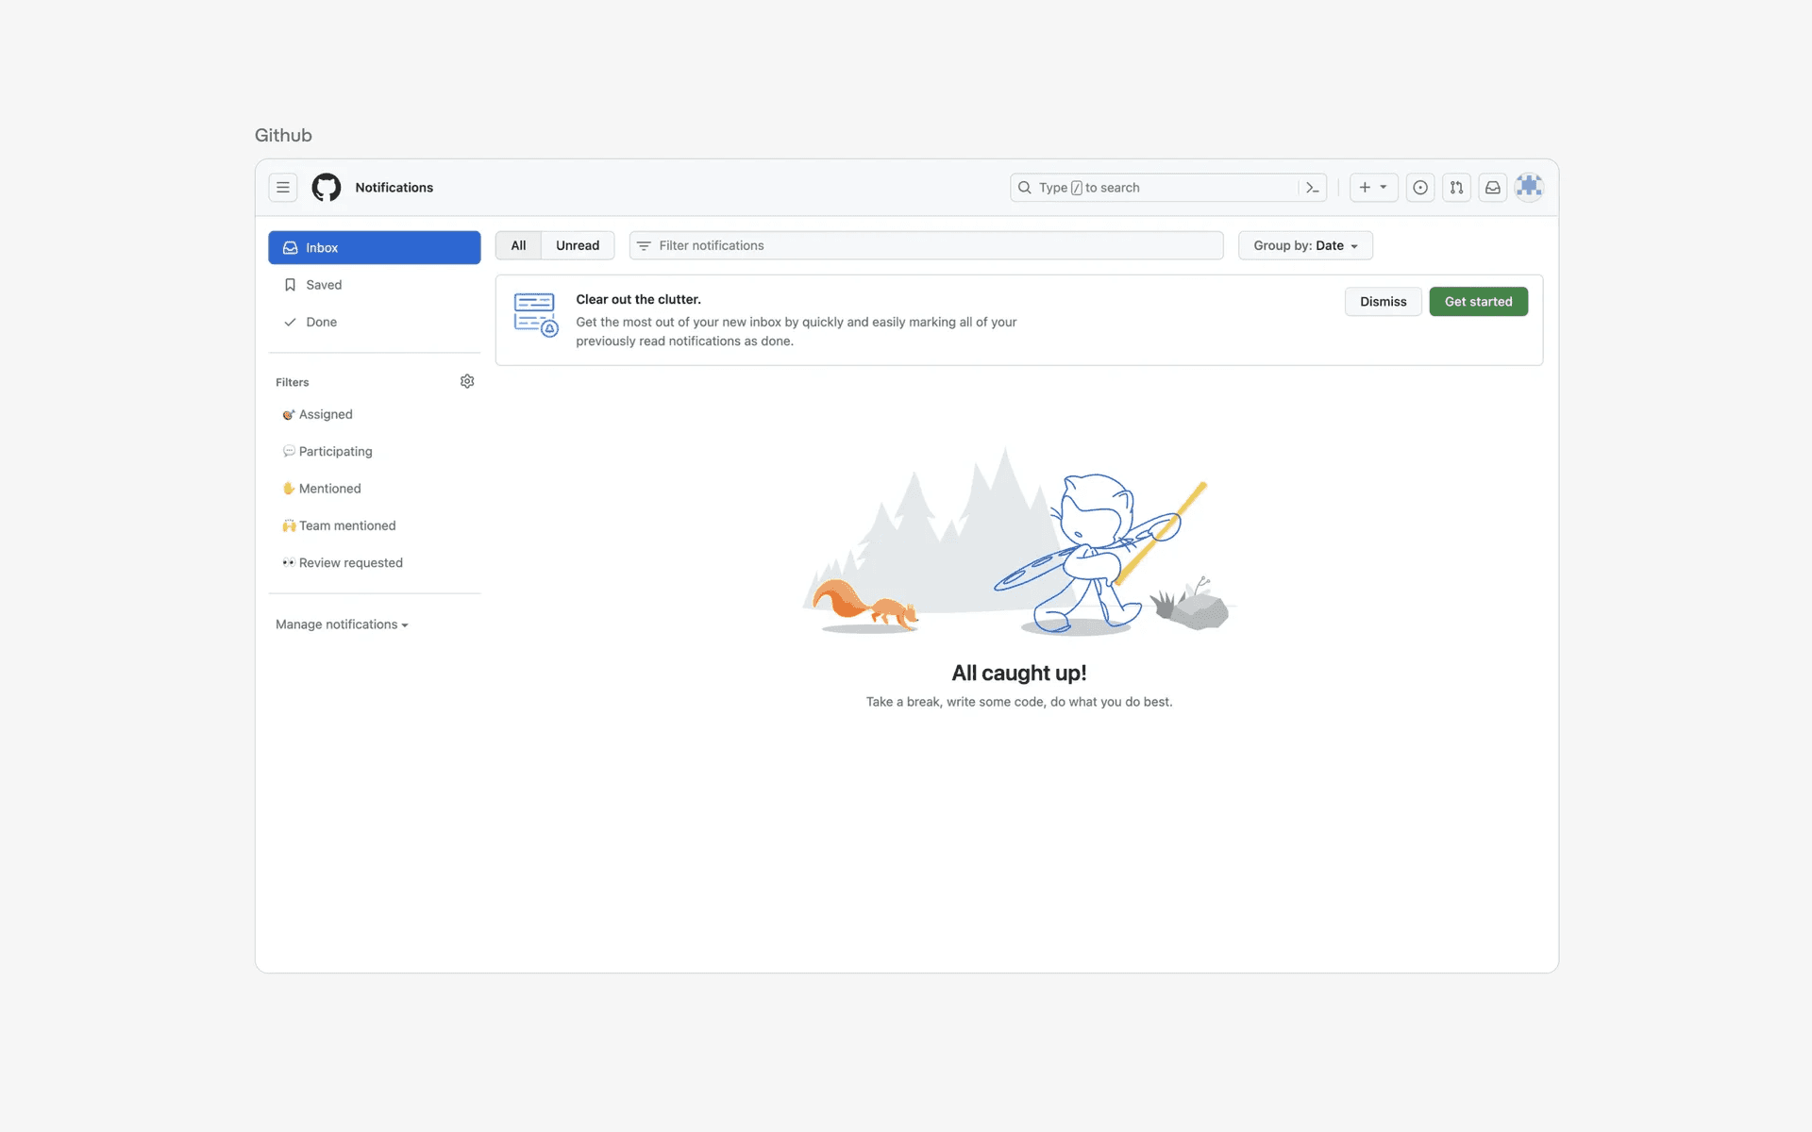Show All notifications
Viewport: 1812px width, 1132px height.
click(x=518, y=245)
